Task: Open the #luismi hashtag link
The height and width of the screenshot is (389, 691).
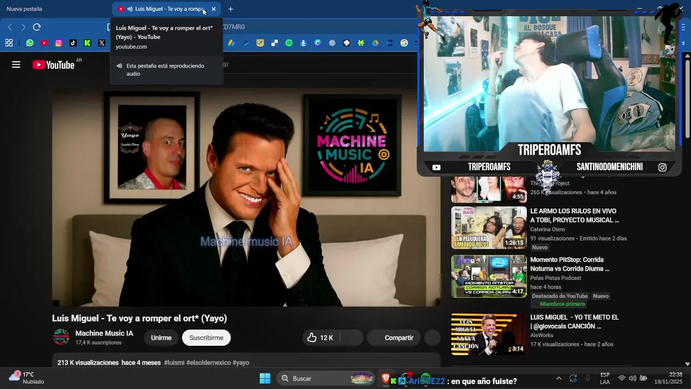Action: 174,363
